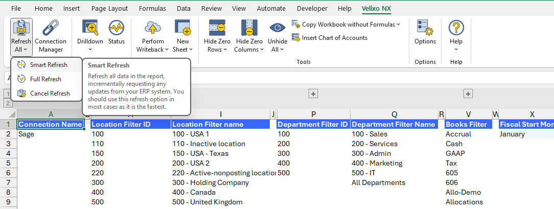
Task: Insert Chart of Accounts
Action: click(x=330, y=38)
